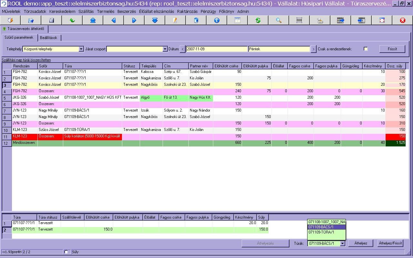Click the Áthelyez/Frissít button
413x258 pixels.
390,243
